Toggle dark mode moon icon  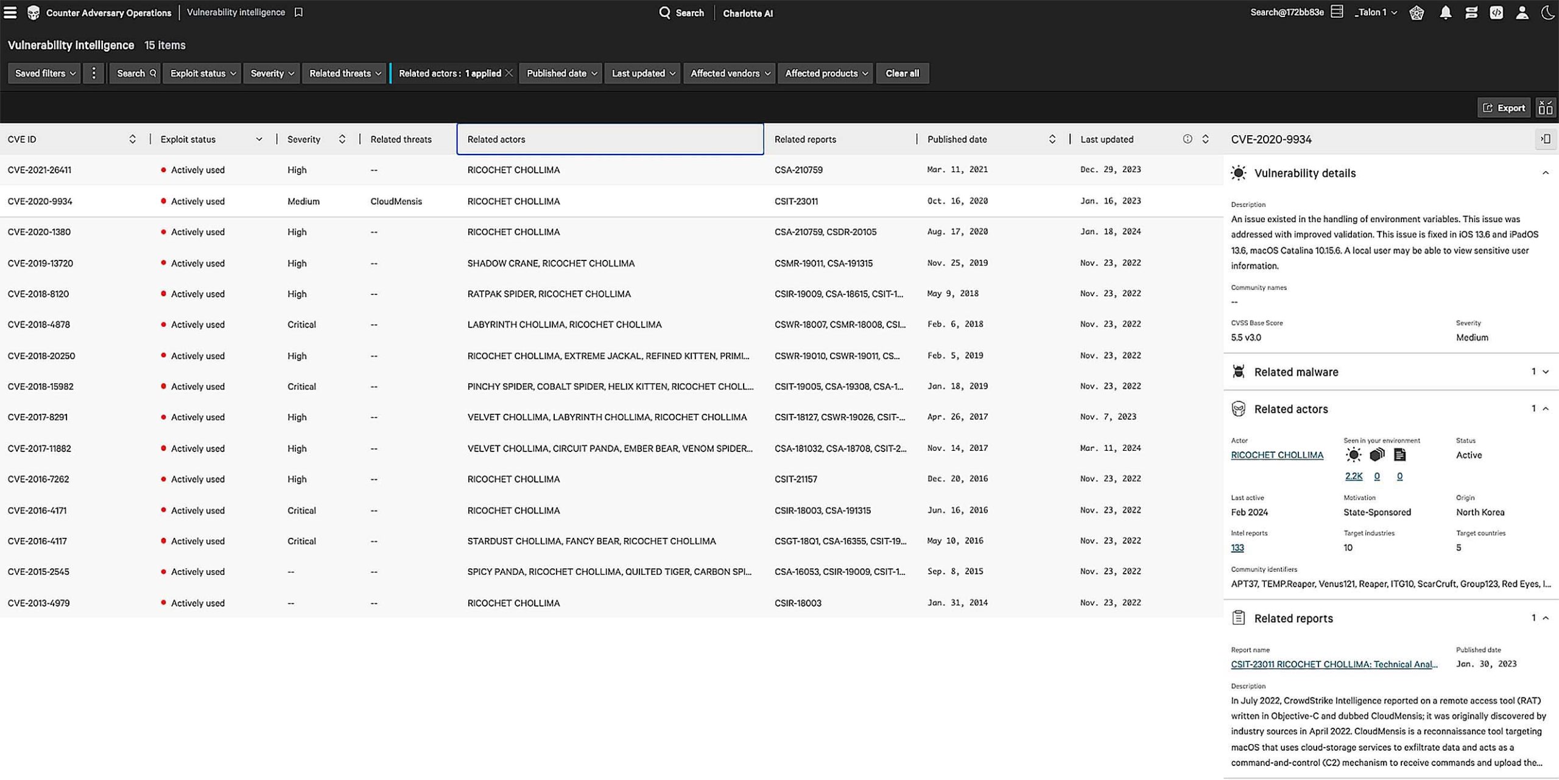[1547, 13]
